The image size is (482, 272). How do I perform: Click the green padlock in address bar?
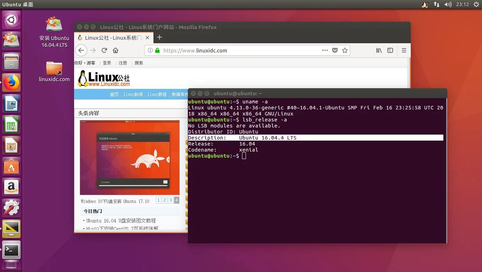[x=157, y=50]
